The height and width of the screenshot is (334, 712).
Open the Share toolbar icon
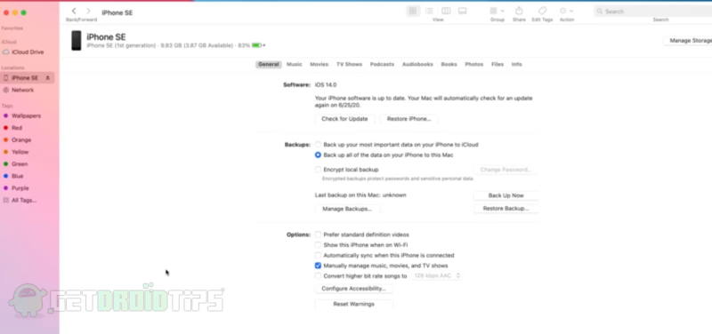coord(519,11)
